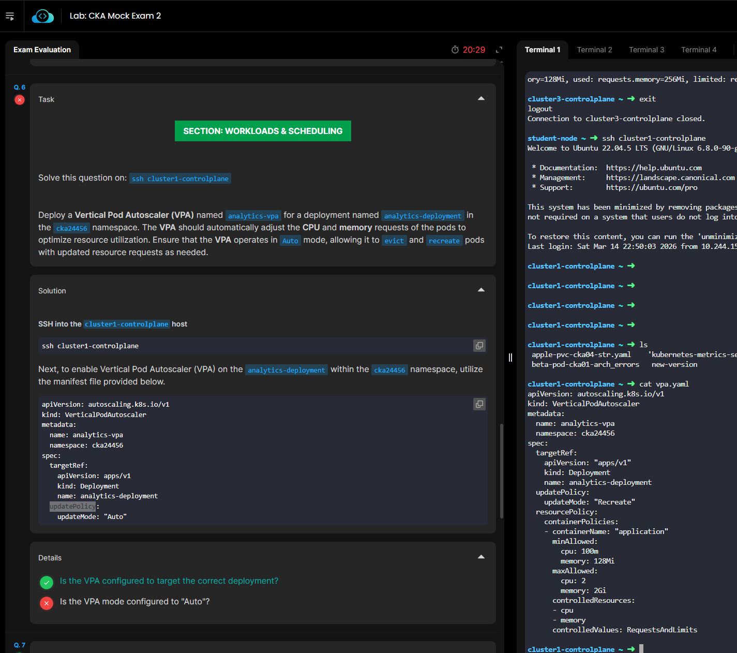The height and width of the screenshot is (653, 737).
Task: Switch to Terminal 3 tab
Action: (x=646, y=50)
